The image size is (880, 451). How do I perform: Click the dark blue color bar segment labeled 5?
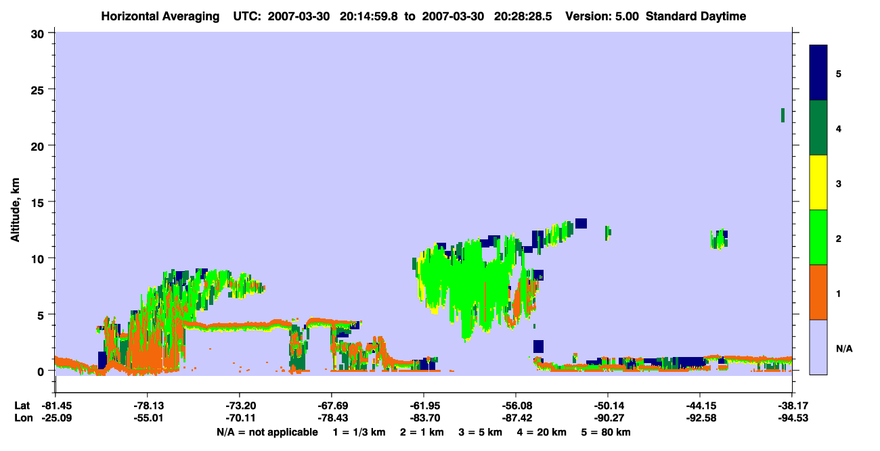click(x=818, y=73)
